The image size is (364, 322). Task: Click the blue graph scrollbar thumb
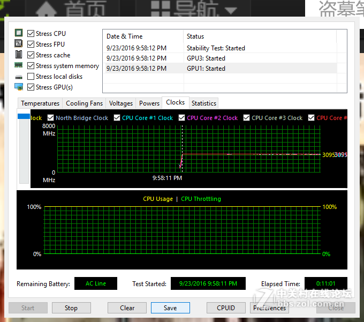click(24, 116)
